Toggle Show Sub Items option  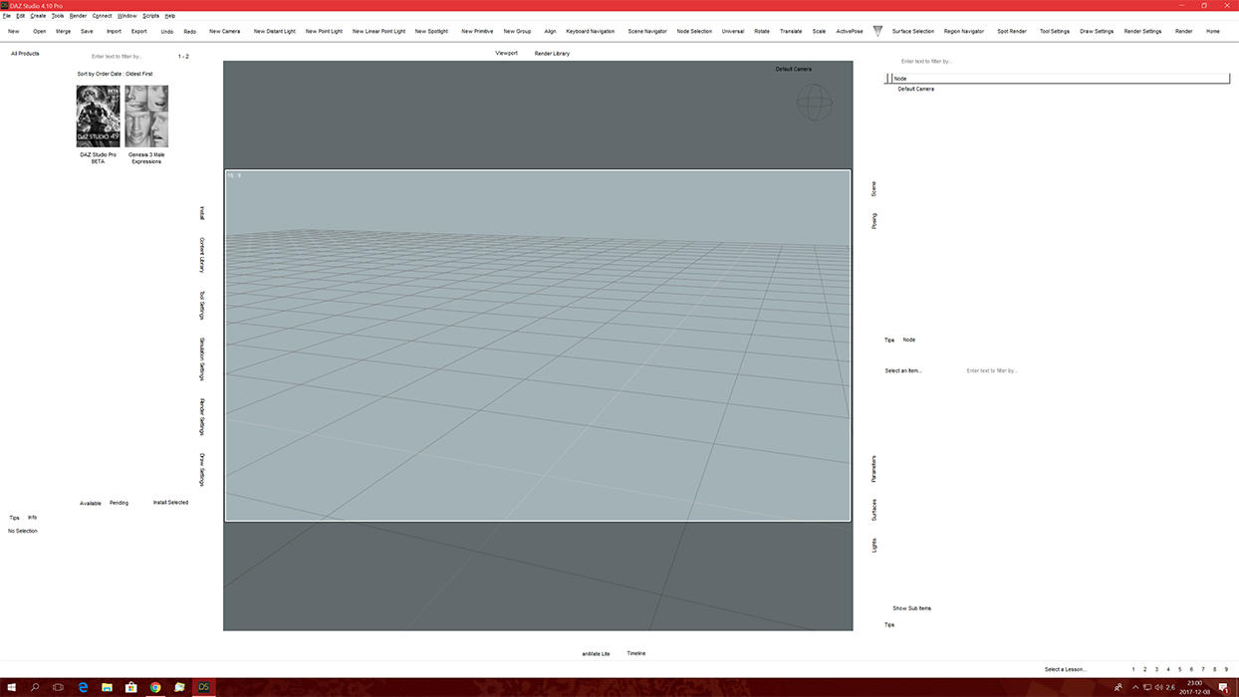coord(911,608)
